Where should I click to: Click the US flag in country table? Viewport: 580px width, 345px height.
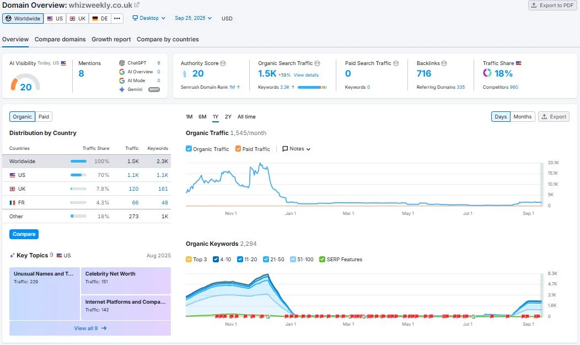pos(13,175)
